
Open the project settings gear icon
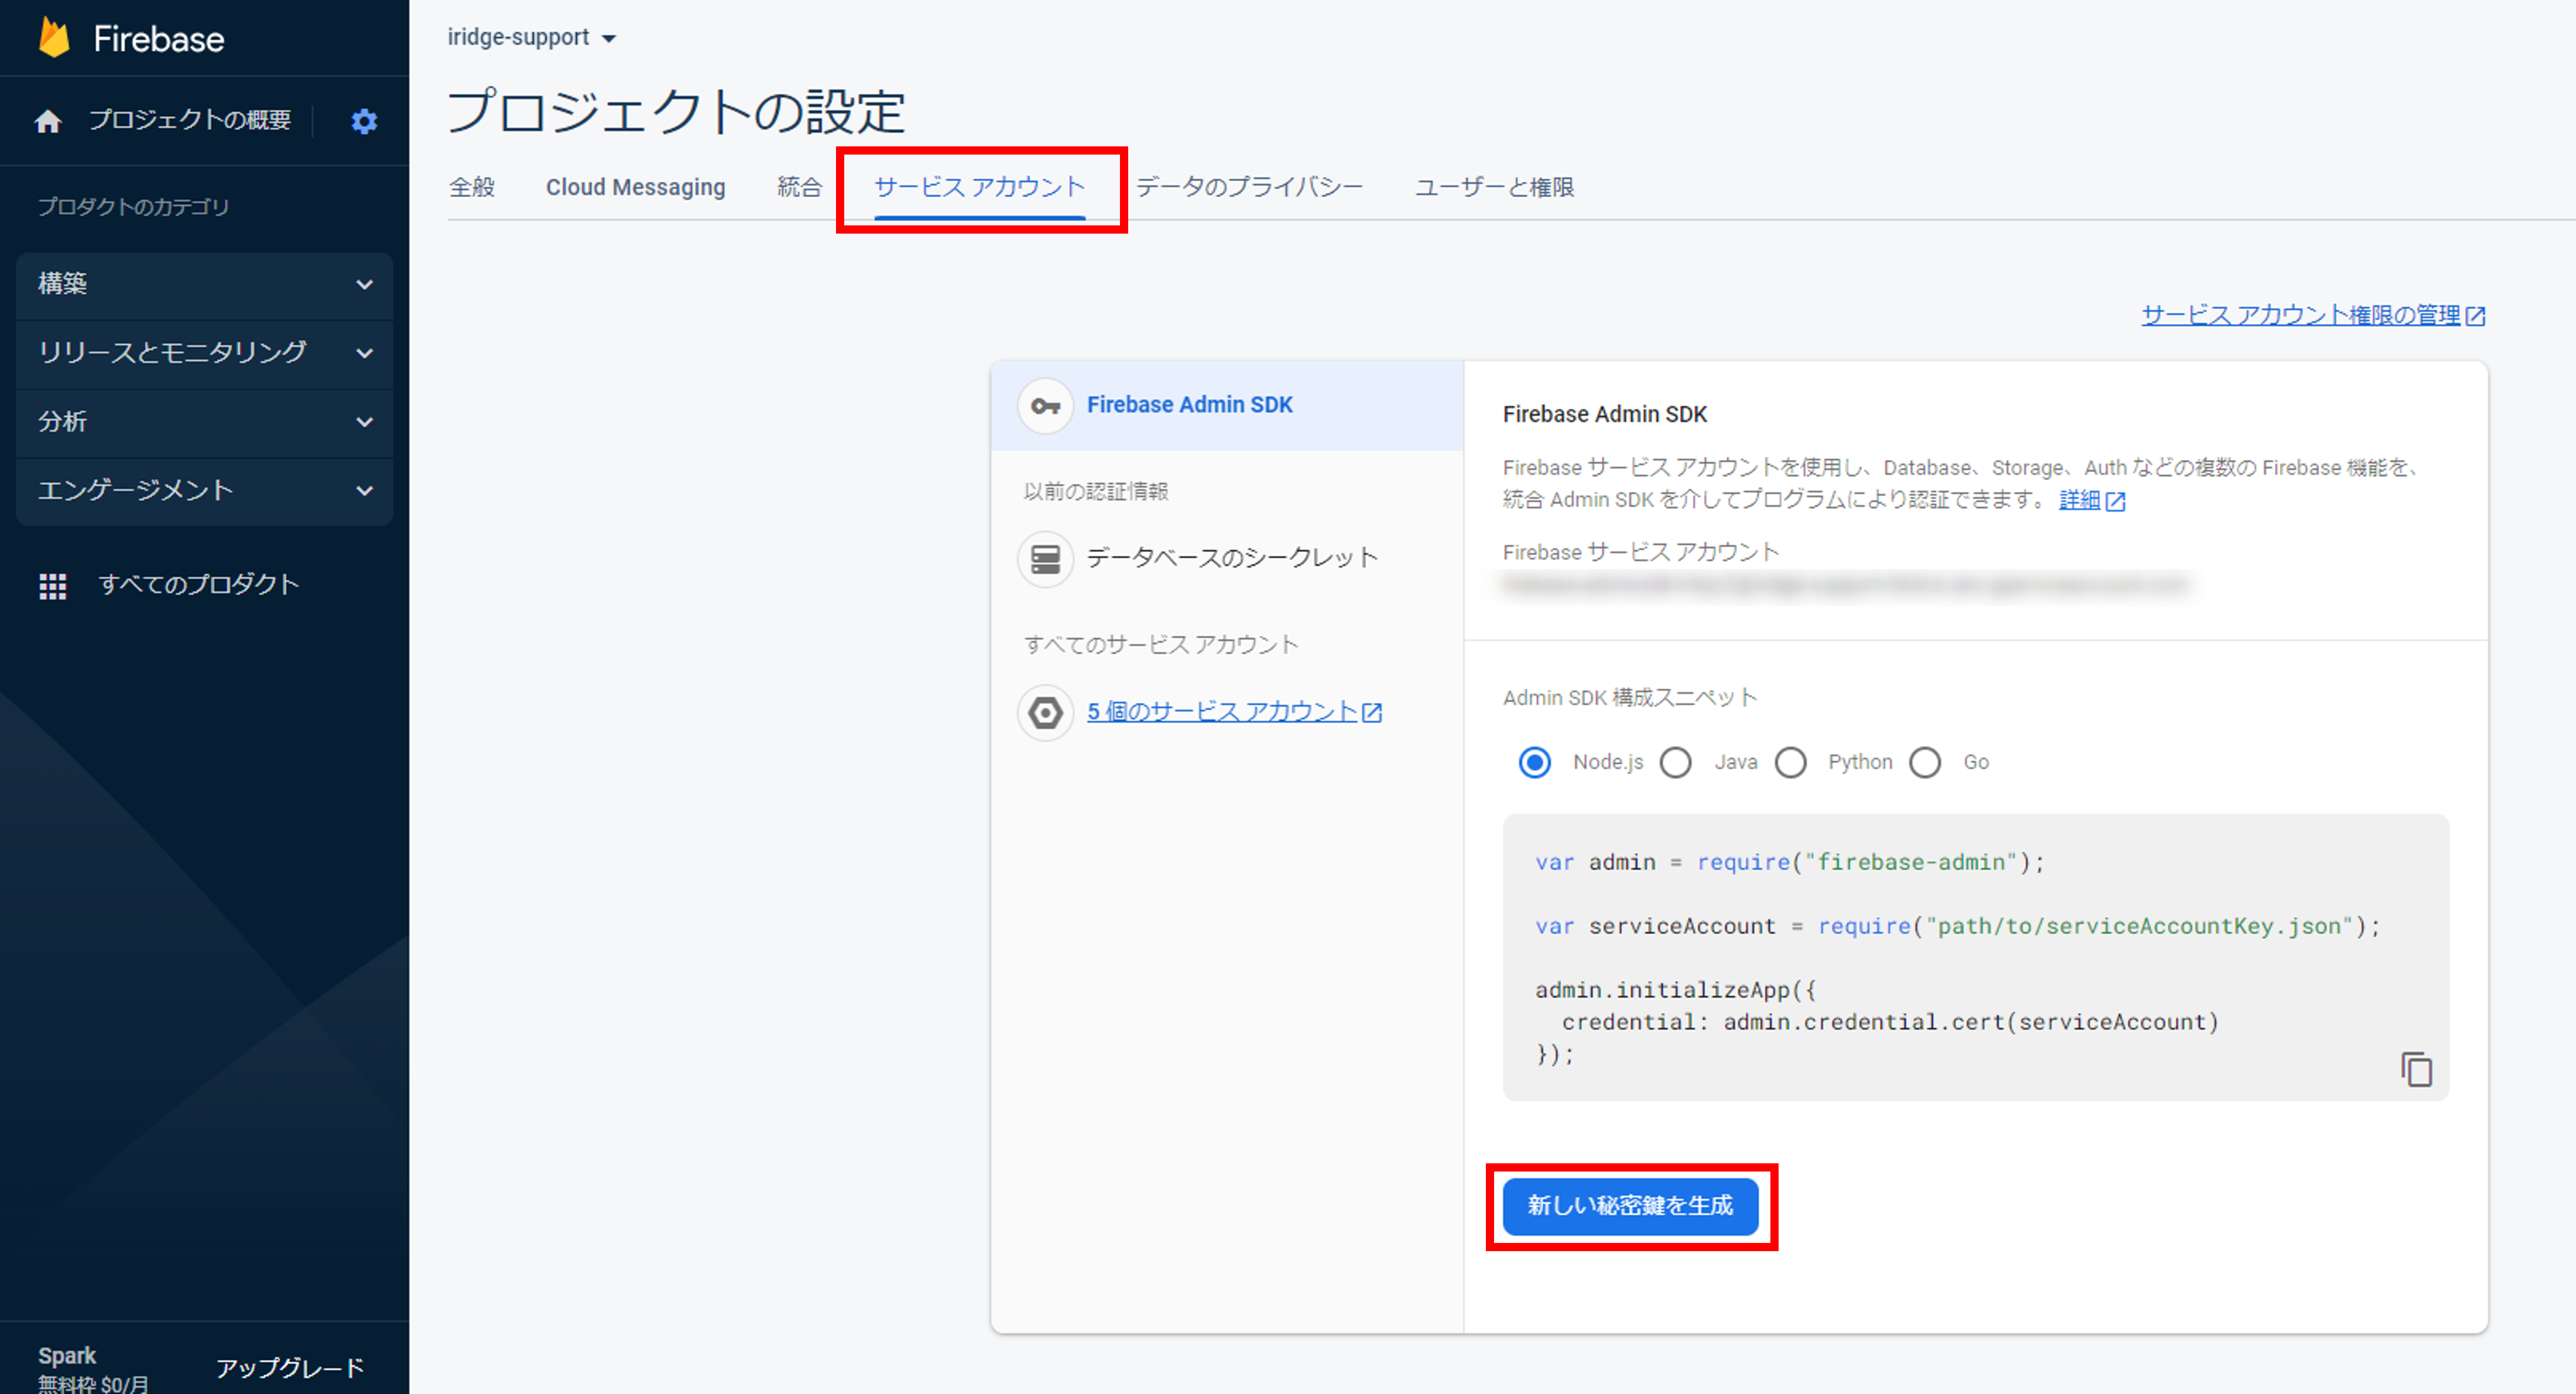(x=364, y=121)
